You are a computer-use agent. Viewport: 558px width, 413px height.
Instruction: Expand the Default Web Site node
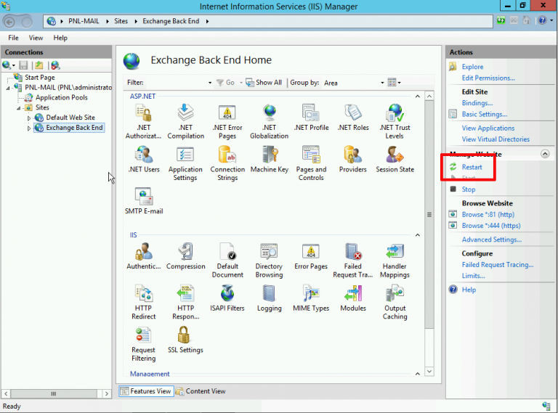(x=29, y=118)
